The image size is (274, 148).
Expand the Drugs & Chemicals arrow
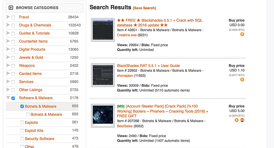(x=8, y=25)
